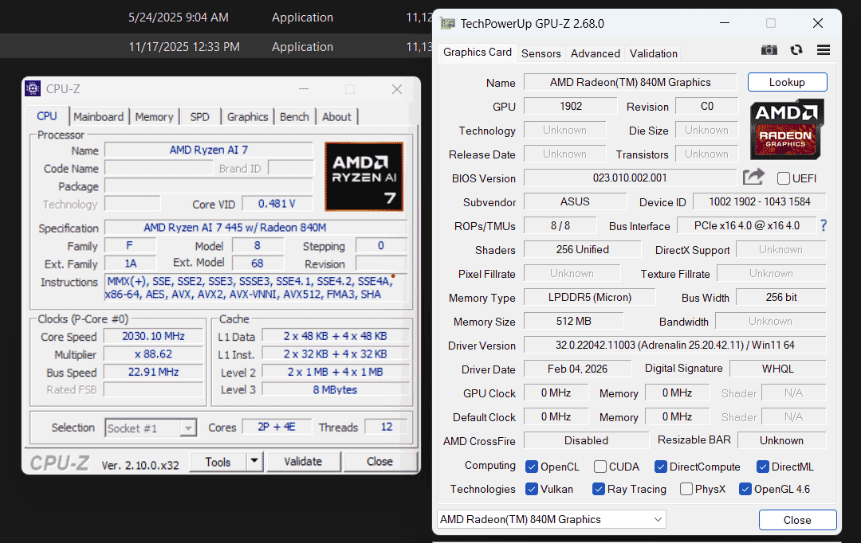
Task: Click the GPU-Z refresh icon
Action: click(796, 50)
